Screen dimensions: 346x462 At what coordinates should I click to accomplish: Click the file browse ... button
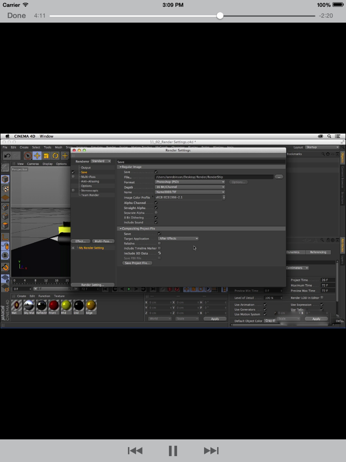pyautogui.click(x=279, y=177)
